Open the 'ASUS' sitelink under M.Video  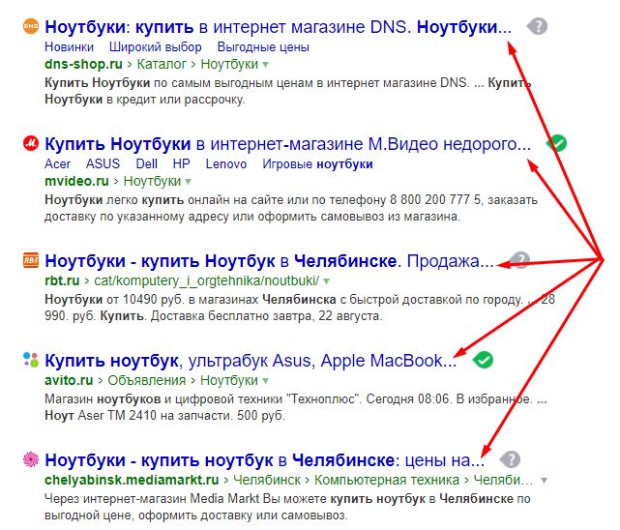pos(103,163)
